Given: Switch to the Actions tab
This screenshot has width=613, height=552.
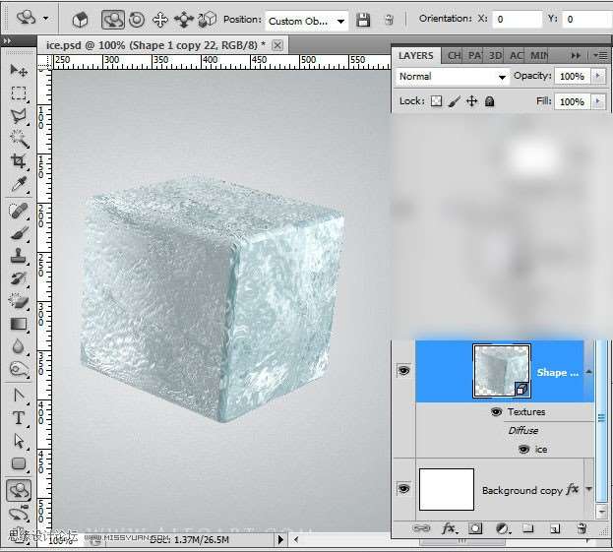Looking at the screenshot, I should tap(516, 56).
